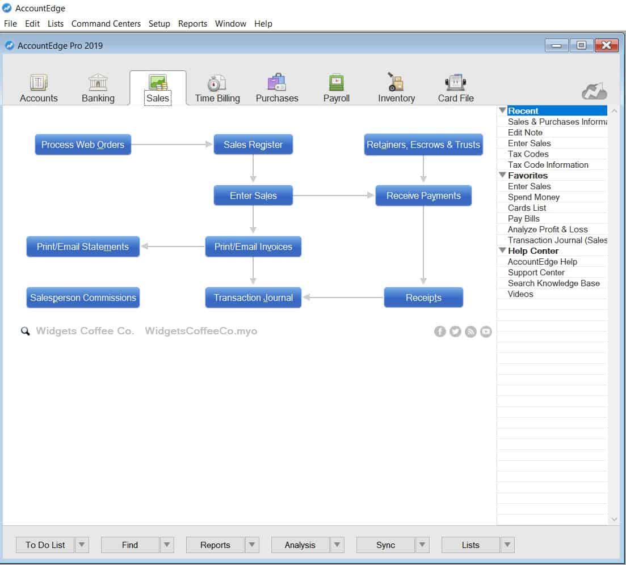The width and height of the screenshot is (626, 565).
Task: Collapse the Help Center section triangle
Action: (503, 250)
